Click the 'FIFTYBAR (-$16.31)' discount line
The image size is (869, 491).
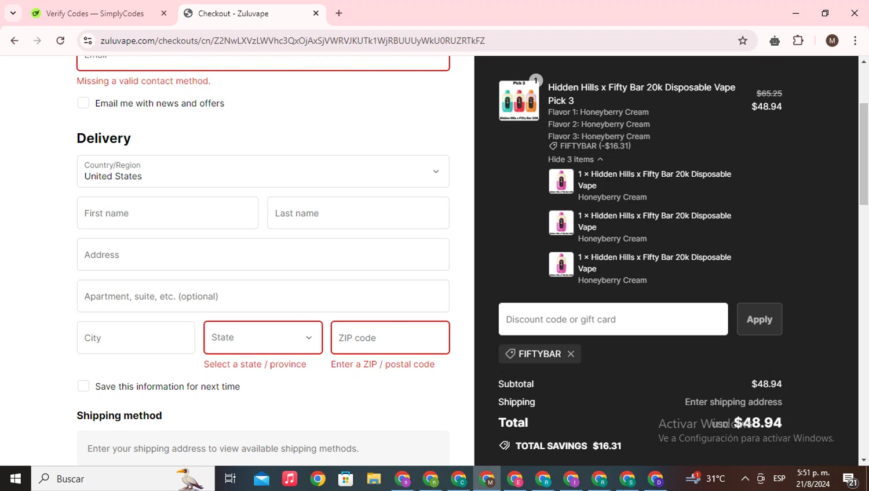(590, 146)
